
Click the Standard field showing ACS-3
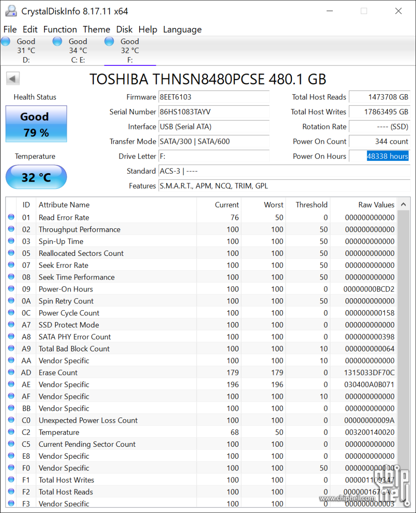284,171
